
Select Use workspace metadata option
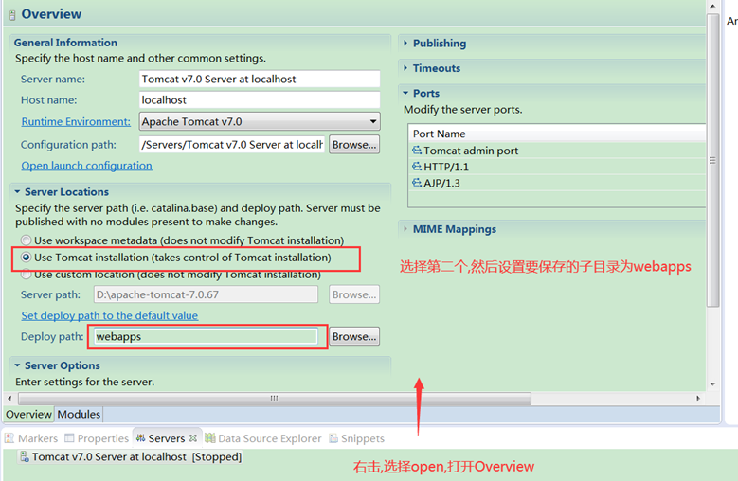[27, 240]
